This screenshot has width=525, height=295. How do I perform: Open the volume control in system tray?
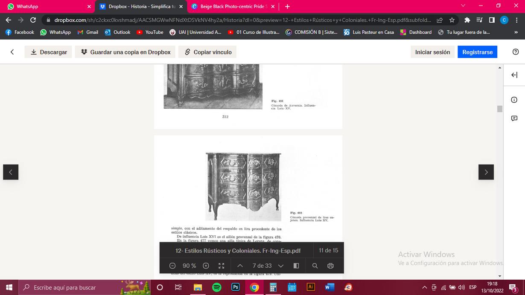[461, 287]
